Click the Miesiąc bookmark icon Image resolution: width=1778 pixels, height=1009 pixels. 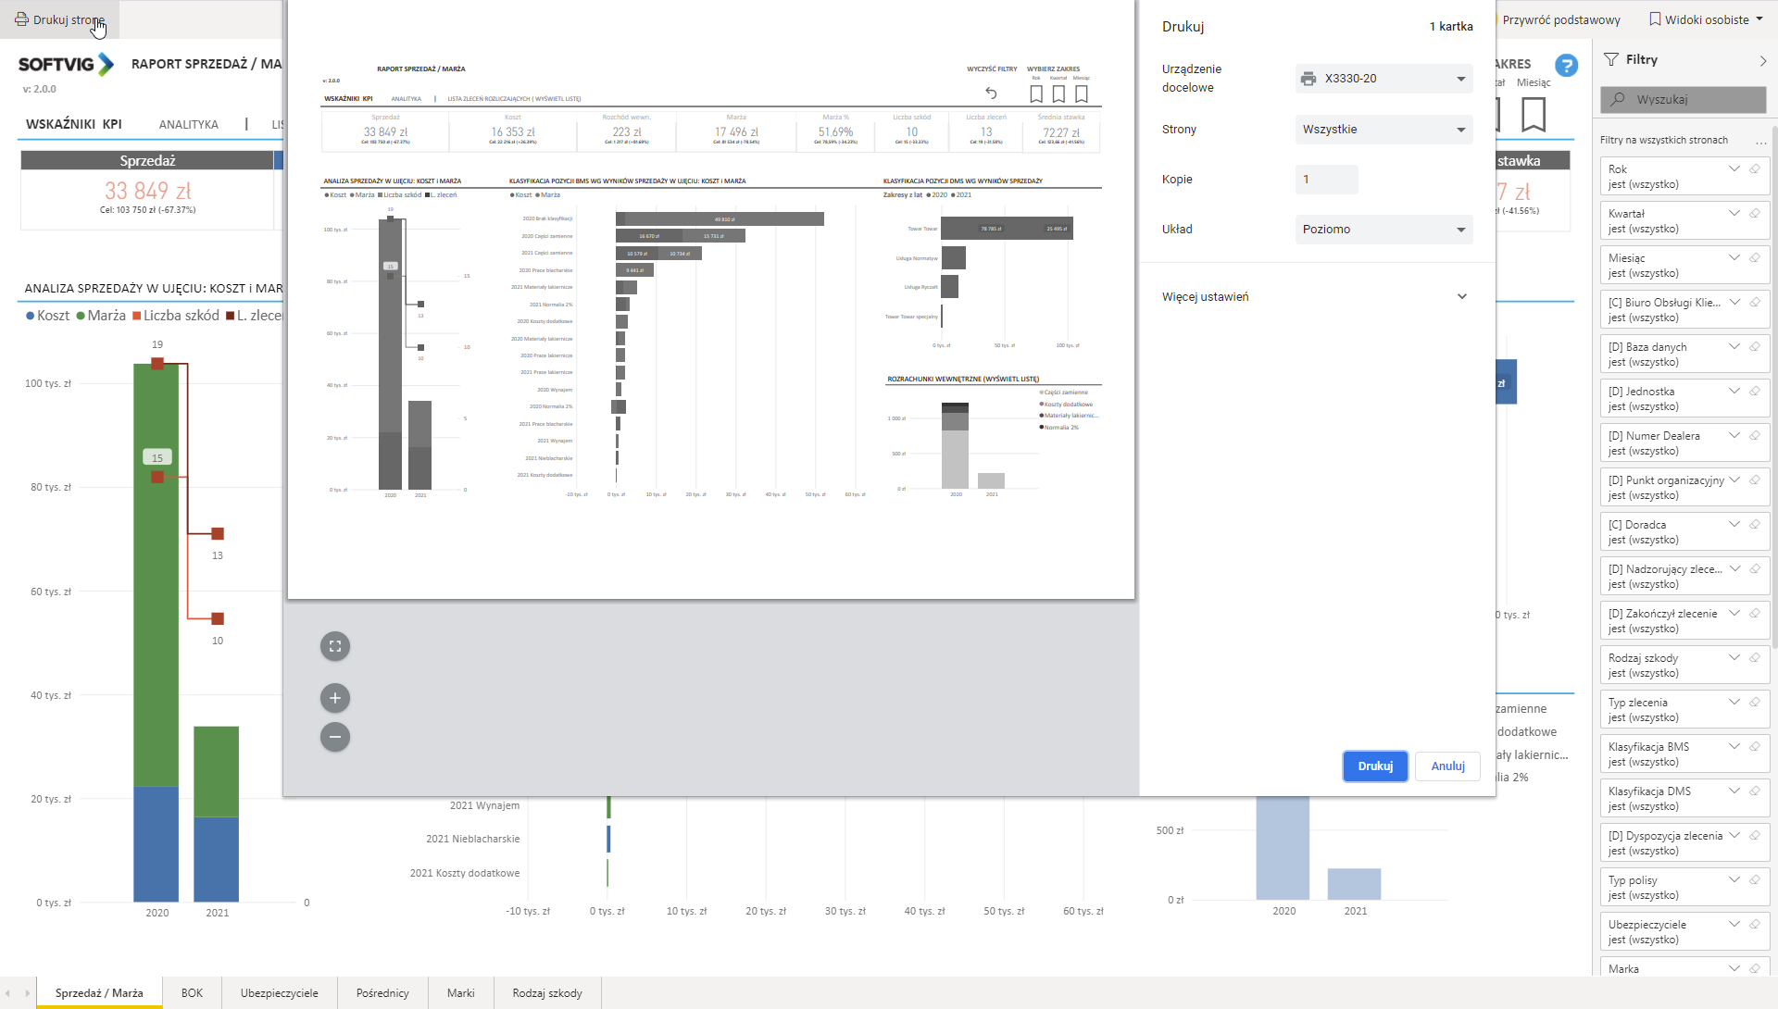pos(1534,114)
